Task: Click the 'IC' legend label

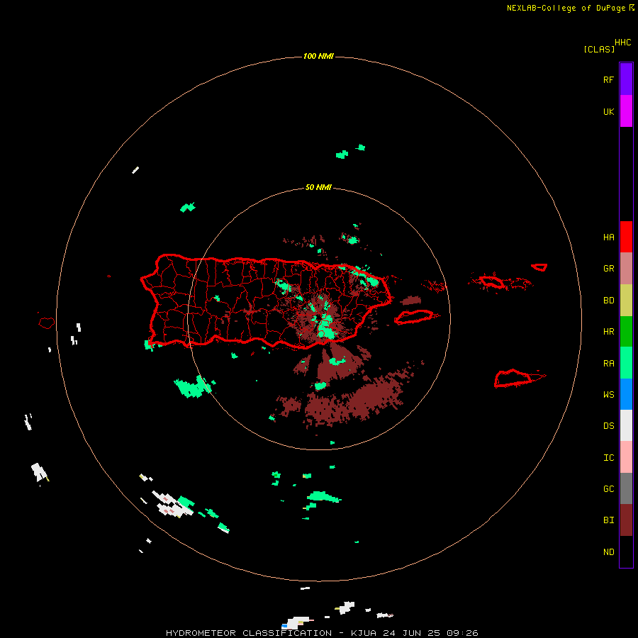Action: 608,458
